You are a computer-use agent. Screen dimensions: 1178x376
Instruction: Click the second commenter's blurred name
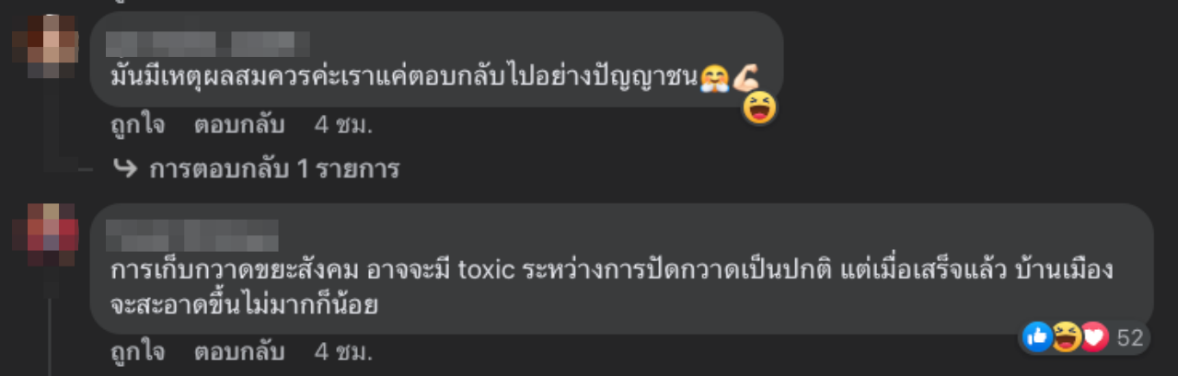point(193,234)
